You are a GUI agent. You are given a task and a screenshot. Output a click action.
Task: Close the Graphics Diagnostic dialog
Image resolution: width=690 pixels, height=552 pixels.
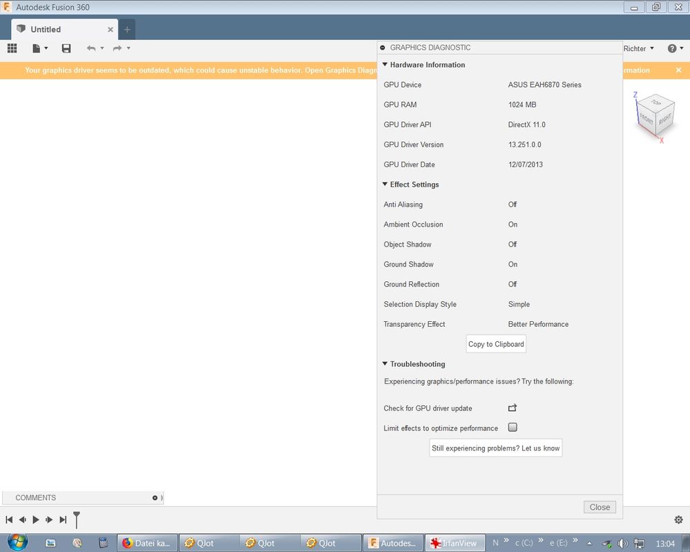pos(600,507)
